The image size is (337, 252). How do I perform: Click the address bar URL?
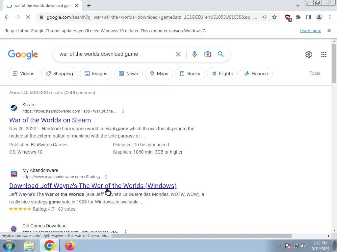[151, 17]
